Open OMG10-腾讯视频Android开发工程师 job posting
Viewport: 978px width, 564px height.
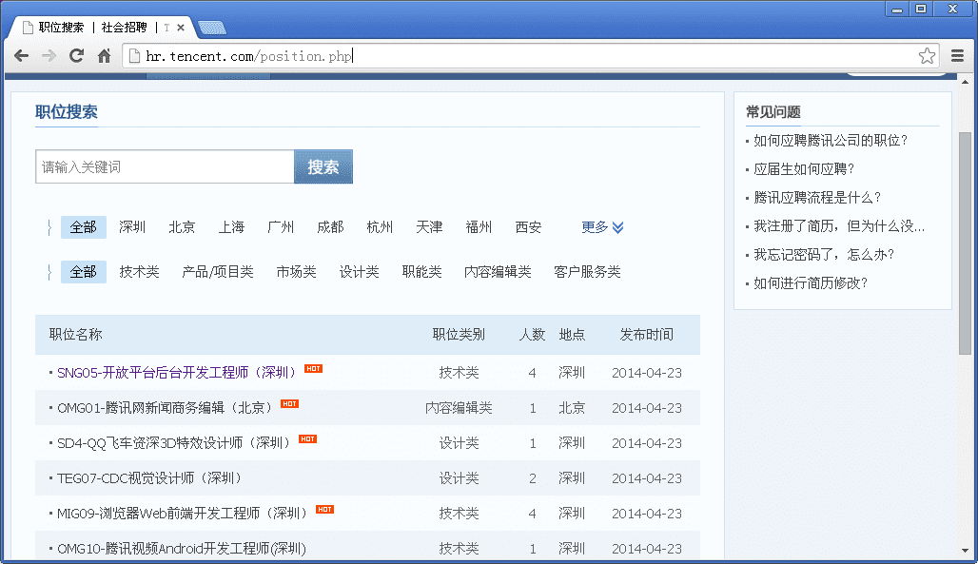click(x=182, y=549)
